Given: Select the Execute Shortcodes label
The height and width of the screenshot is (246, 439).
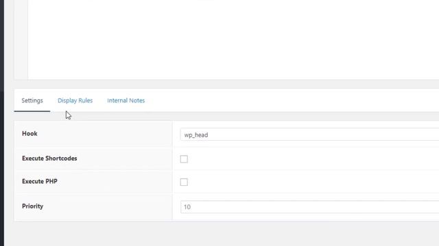Looking at the screenshot, I should pos(49,159).
